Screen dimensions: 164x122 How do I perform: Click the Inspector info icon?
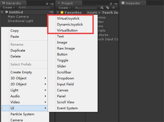[123, 3]
